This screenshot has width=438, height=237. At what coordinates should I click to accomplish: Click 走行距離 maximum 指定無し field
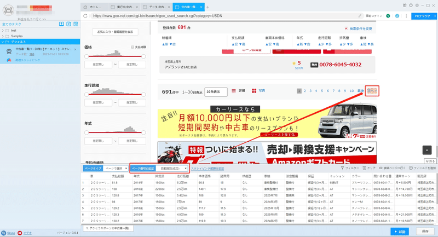(132, 102)
